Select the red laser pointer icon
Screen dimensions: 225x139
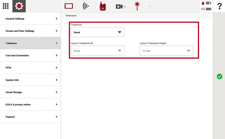tap(137, 6)
